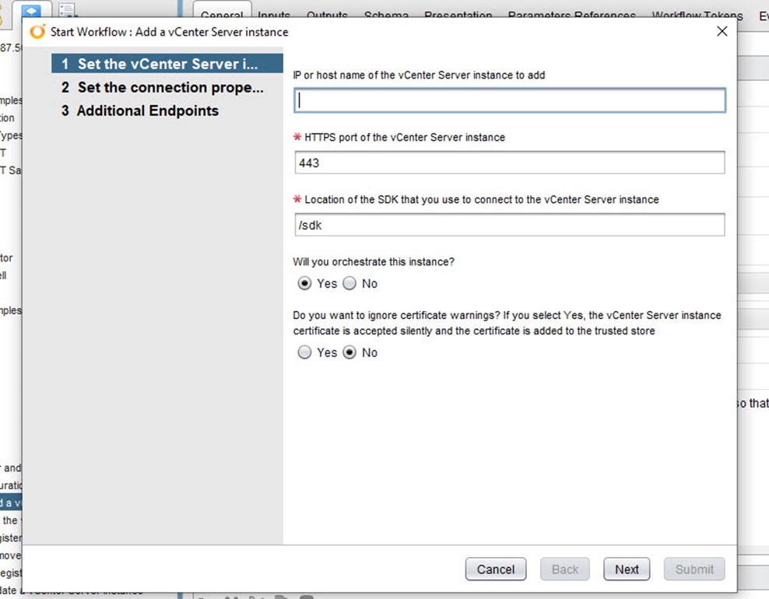Image resolution: width=769 pixels, height=599 pixels.
Task: Focus the IP or host name input field
Action: pyautogui.click(x=510, y=100)
